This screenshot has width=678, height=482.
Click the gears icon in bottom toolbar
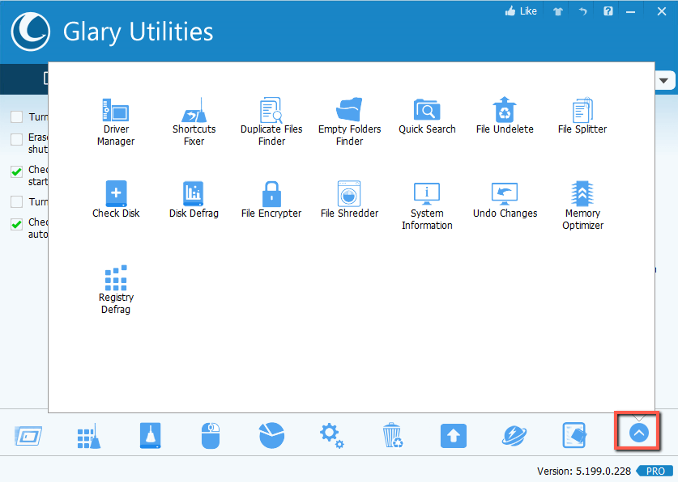[x=332, y=436]
